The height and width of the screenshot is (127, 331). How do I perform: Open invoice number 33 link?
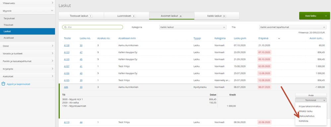coord(81,87)
